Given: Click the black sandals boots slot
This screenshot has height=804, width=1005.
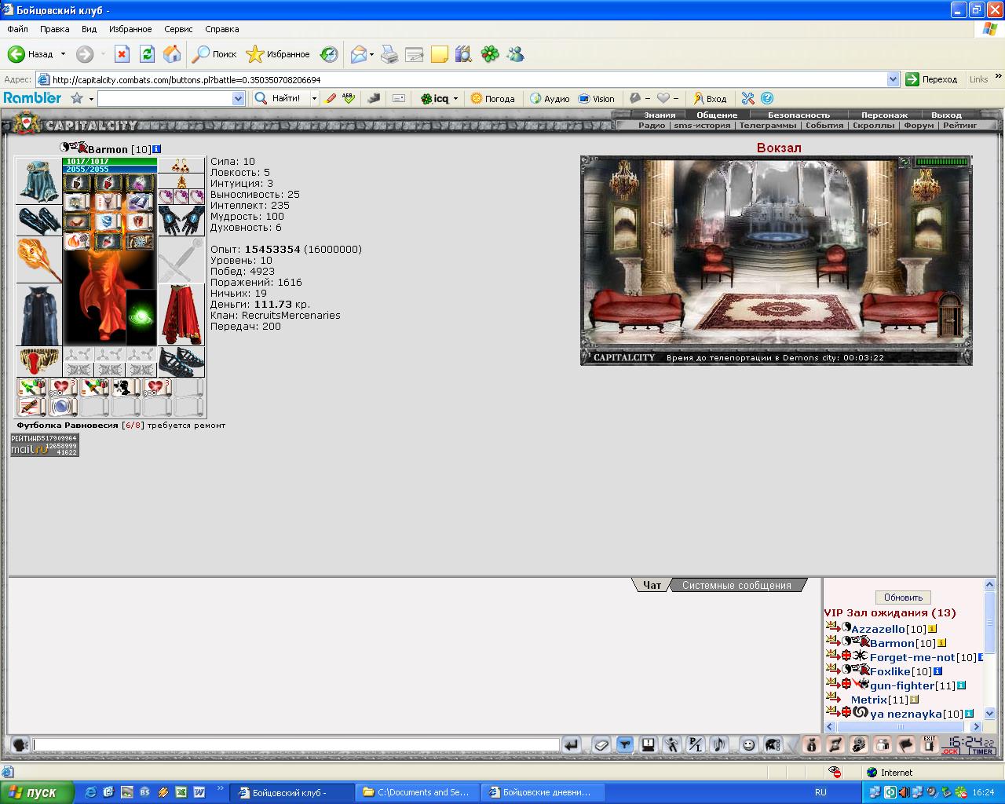Looking at the screenshot, I should point(181,361).
